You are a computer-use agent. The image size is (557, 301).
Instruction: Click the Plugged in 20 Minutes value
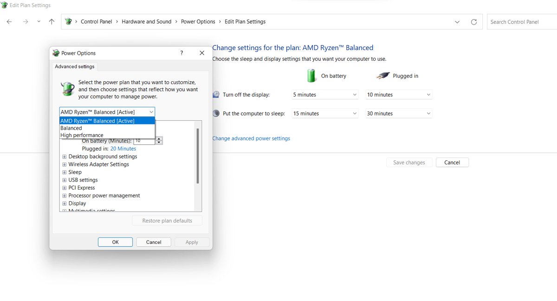123,149
